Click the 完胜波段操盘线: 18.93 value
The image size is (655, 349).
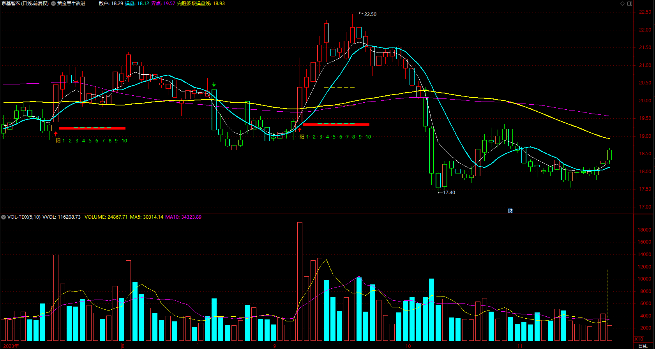201,4
